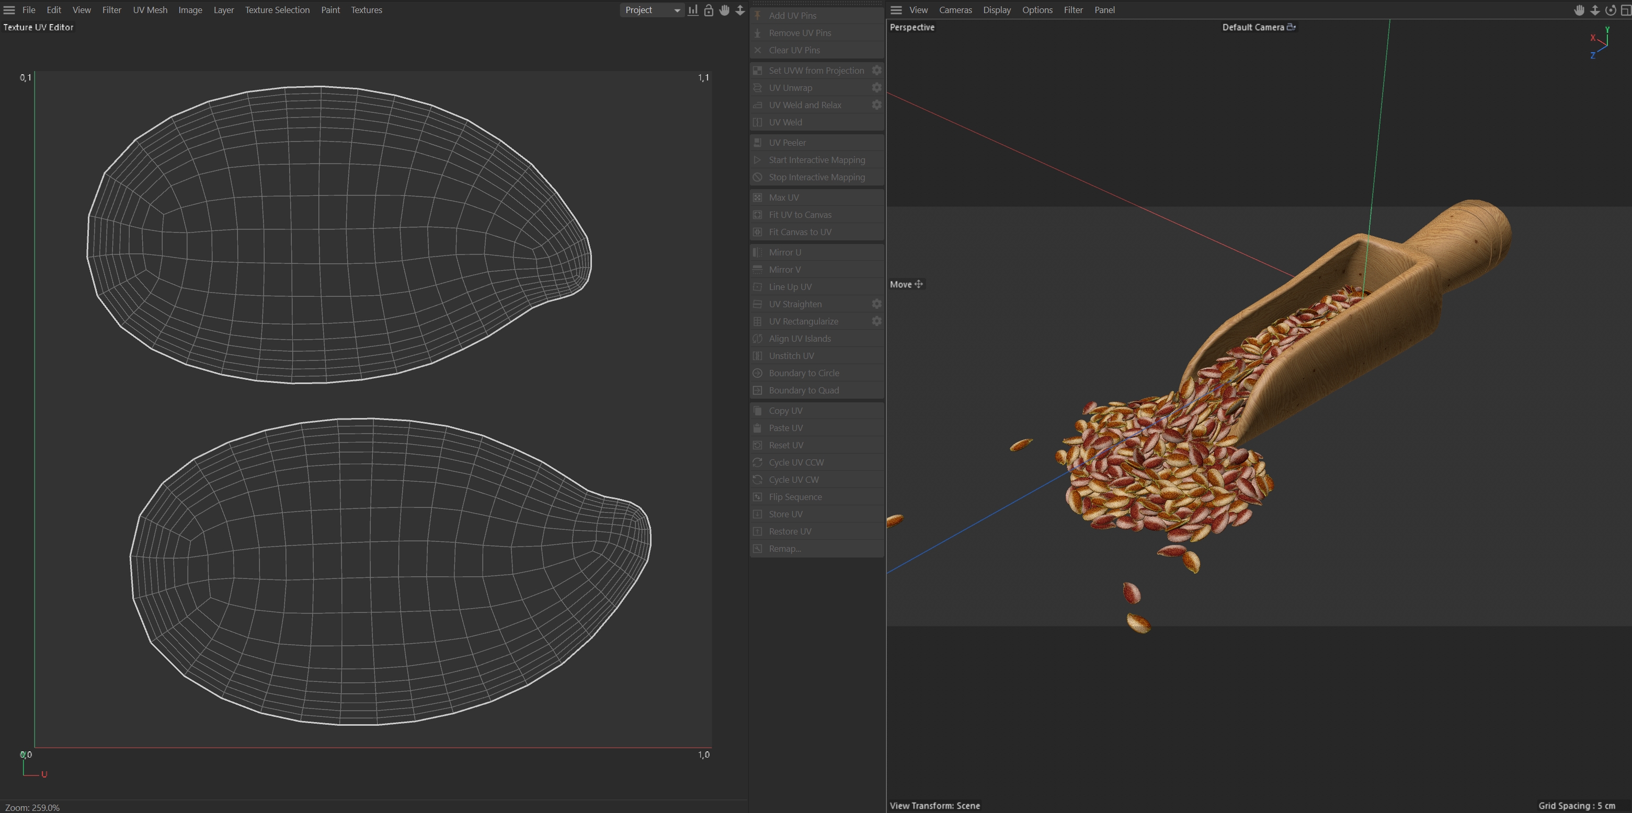Click the Default Camera link icon
The image size is (1632, 813).
click(1291, 27)
